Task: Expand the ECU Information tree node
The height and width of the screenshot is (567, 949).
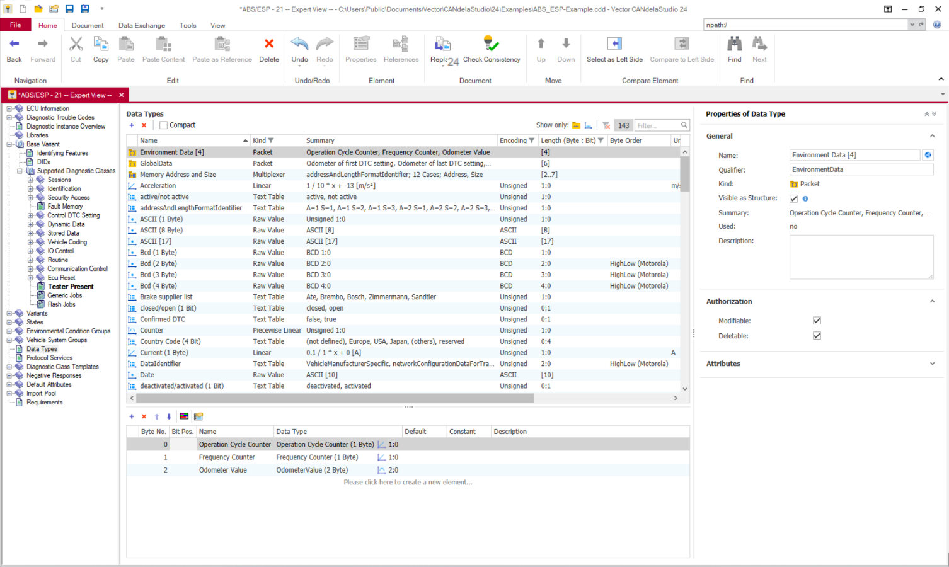Action: pos(9,108)
